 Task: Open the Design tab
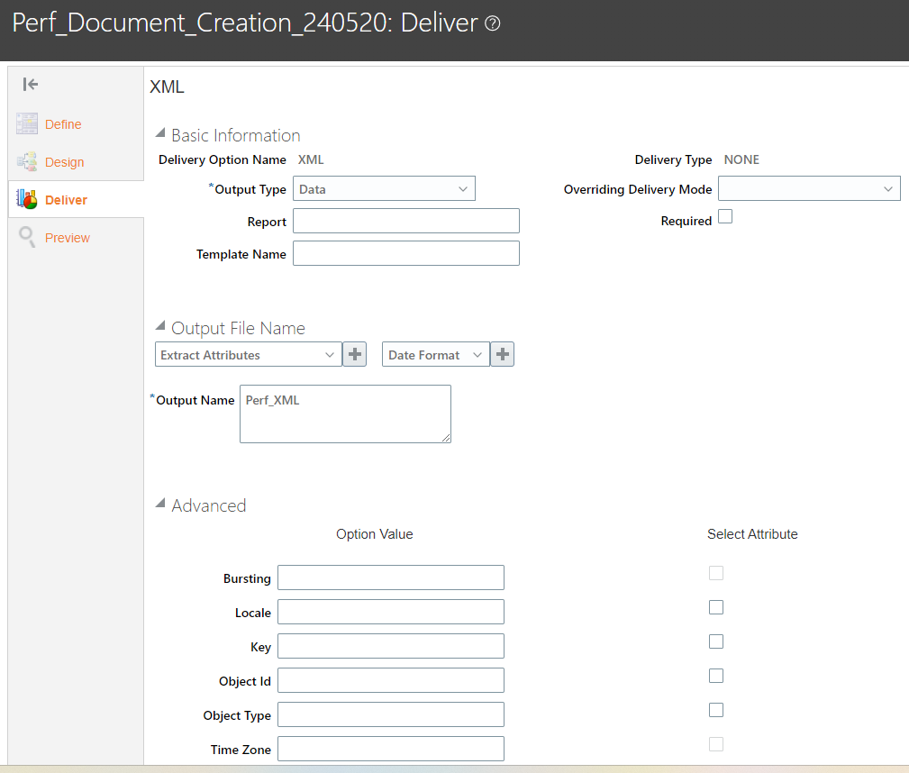[x=64, y=162]
